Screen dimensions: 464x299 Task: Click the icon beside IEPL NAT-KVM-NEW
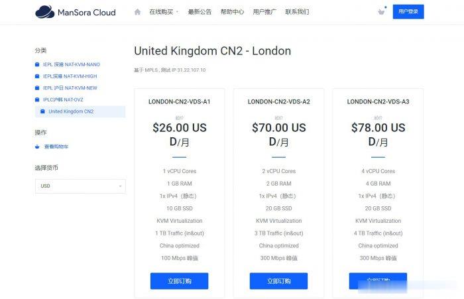tap(38, 88)
